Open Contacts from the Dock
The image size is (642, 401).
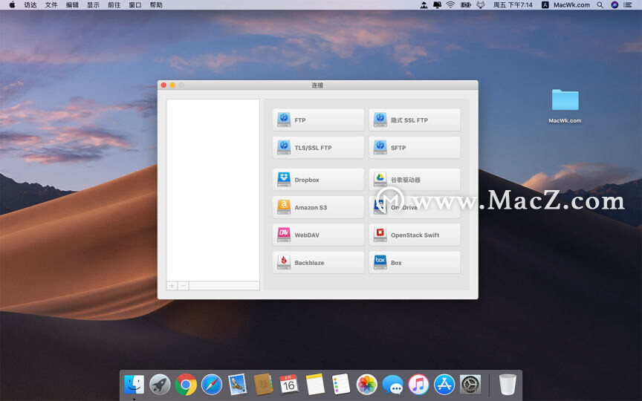click(x=263, y=384)
